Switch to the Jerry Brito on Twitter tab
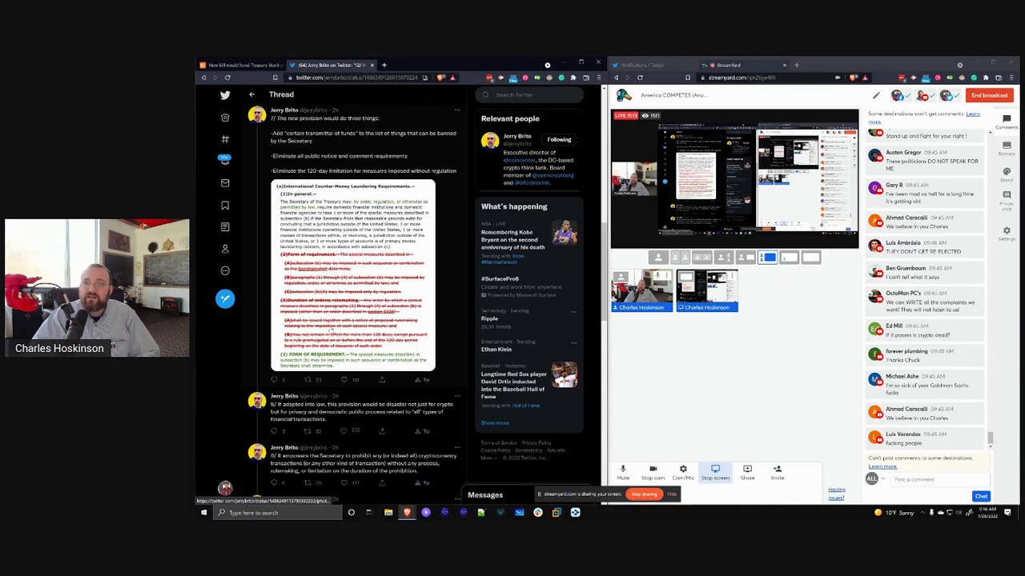Viewport: 1025px width, 576px height. pyautogui.click(x=330, y=65)
